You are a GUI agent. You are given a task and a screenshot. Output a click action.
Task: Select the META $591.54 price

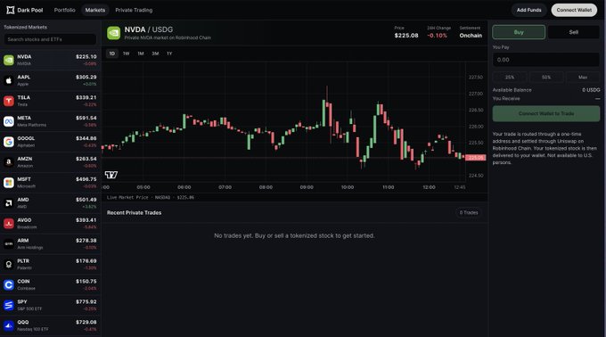86,119
